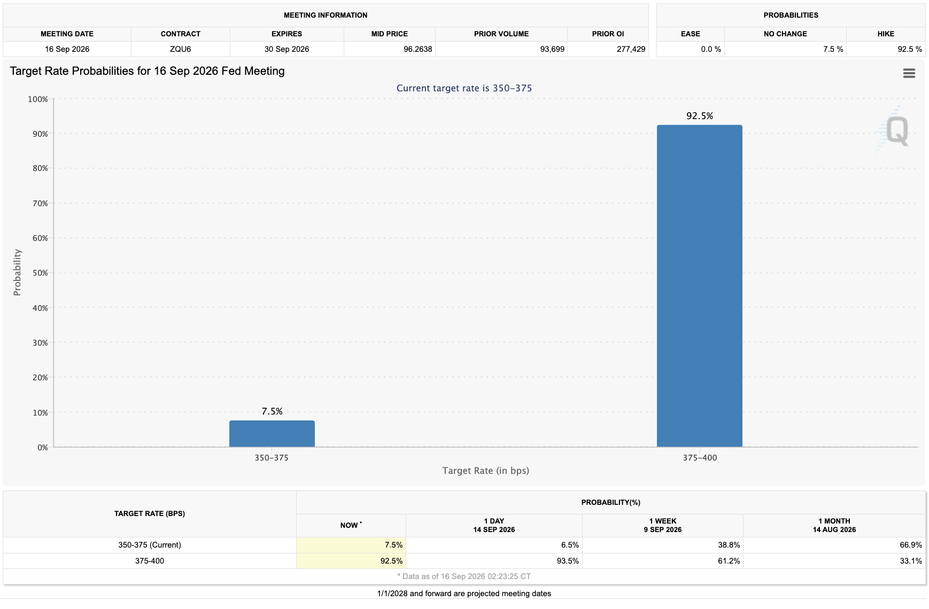Select the 375-400 target rate row
929x609 pixels.
(x=464, y=561)
